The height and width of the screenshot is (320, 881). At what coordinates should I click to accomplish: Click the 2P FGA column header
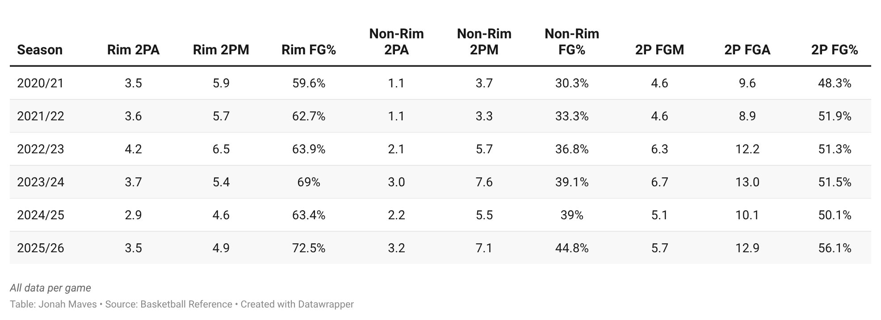(x=747, y=49)
